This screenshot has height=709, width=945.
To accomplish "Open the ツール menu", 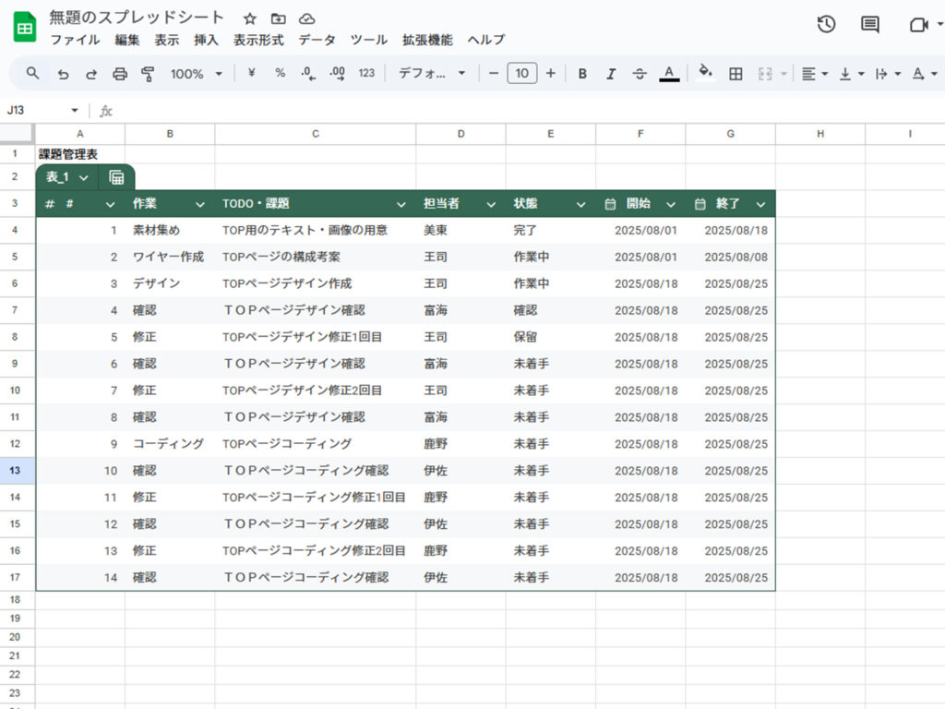I will click(x=368, y=40).
